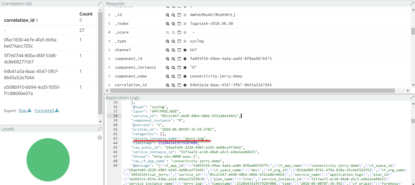Screen dimensions: 415x185
Task: Click the jerry-log service_instance_name value
Action: [x=194, y=138]
